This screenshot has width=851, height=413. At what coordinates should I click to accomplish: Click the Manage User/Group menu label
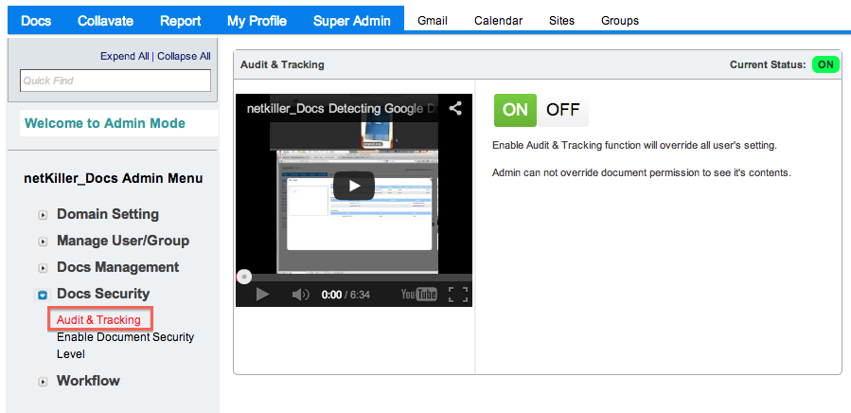(123, 241)
